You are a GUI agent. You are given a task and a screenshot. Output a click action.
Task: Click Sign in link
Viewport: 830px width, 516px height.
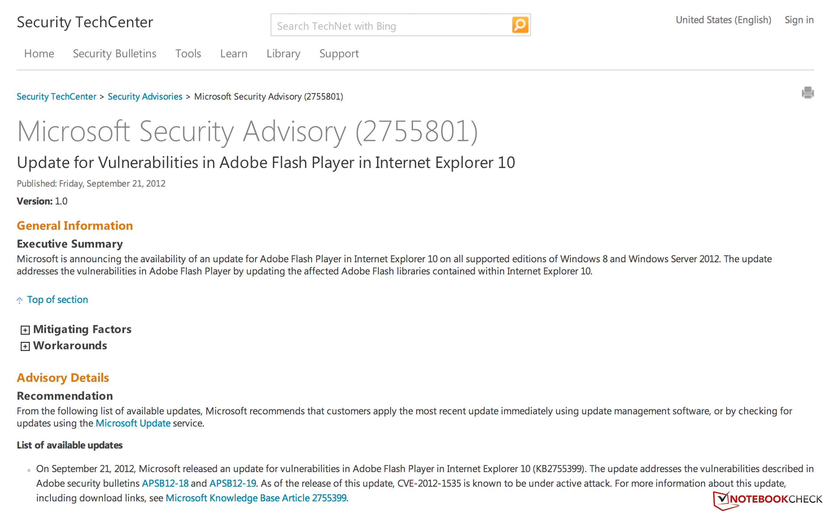pos(799,20)
